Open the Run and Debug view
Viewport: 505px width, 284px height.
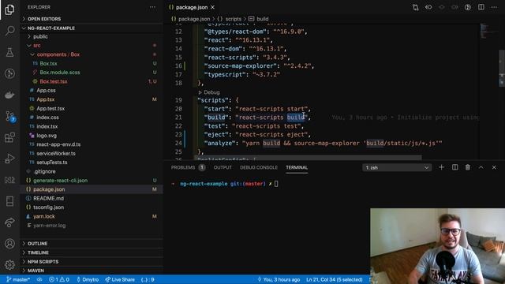[x=9, y=159]
